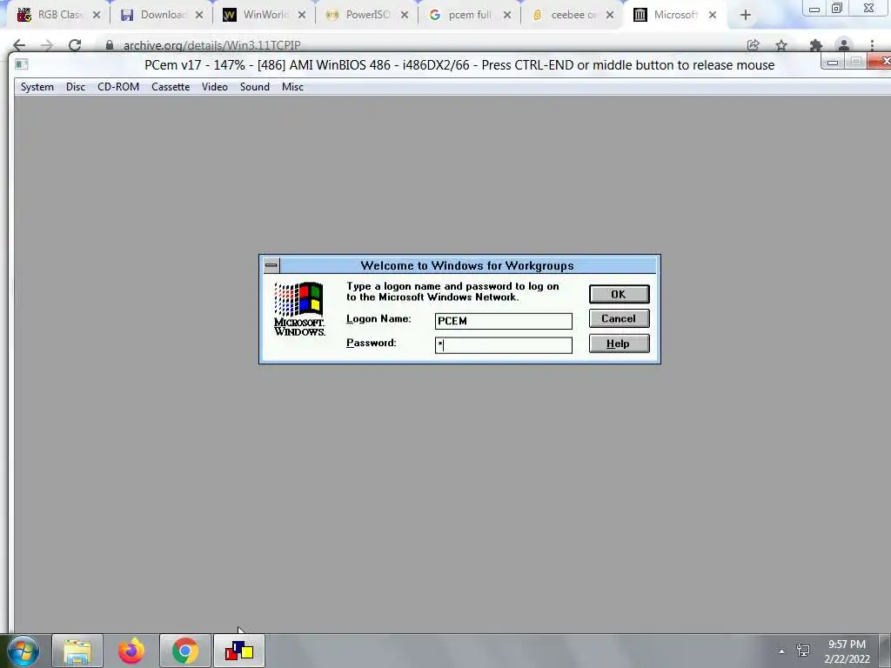Switch to the ceebee browser tab
The image size is (891, 668).
point(573,15)
